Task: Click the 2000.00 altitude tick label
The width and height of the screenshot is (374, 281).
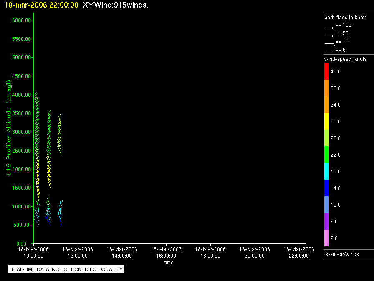Action: pos(21,169)
